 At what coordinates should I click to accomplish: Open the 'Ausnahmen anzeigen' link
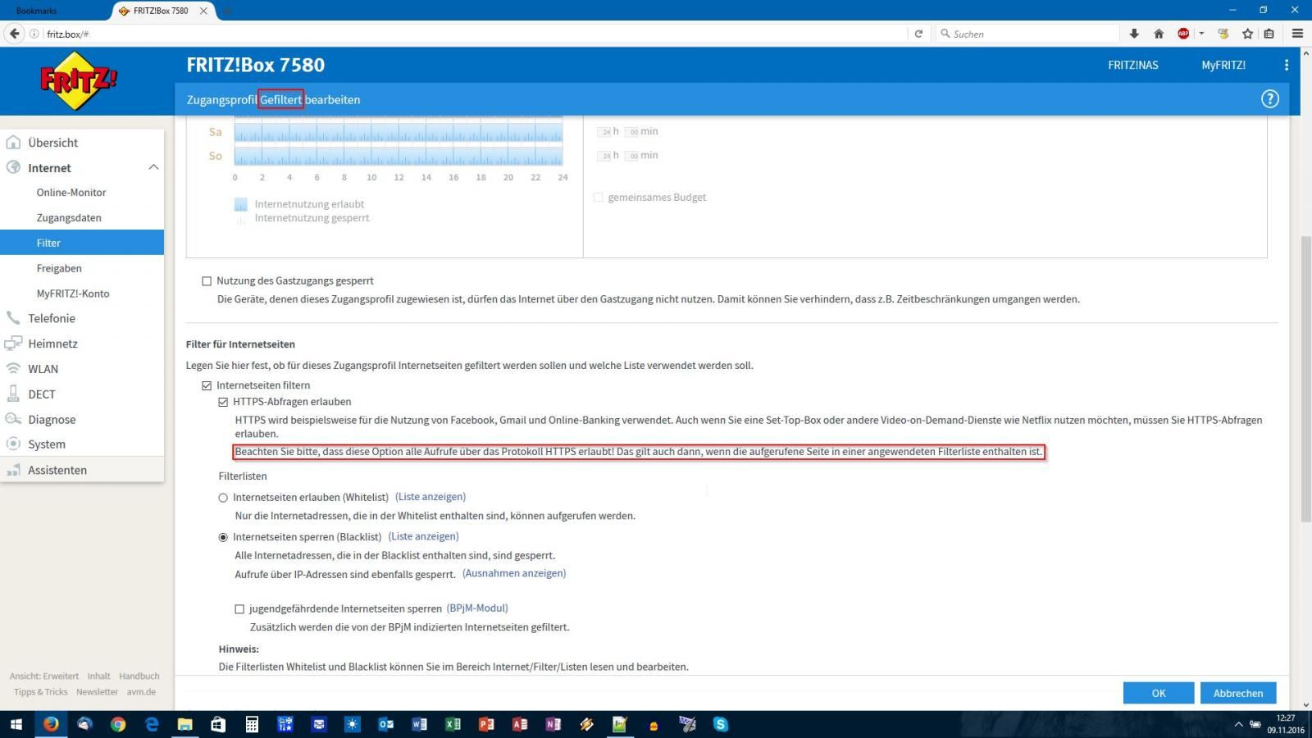(514, 573)
